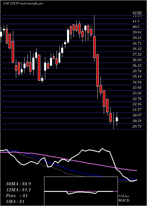Select the 35.14 price axis label
Image resolution: width=147 pixels, height=206 pixels.
tap(137, 77)
